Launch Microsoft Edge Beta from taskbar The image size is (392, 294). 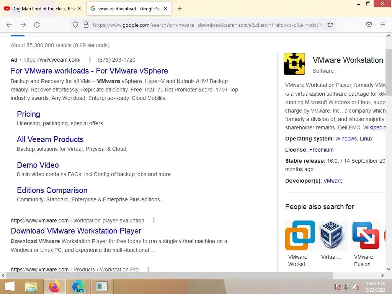click(x=78, y=286)
